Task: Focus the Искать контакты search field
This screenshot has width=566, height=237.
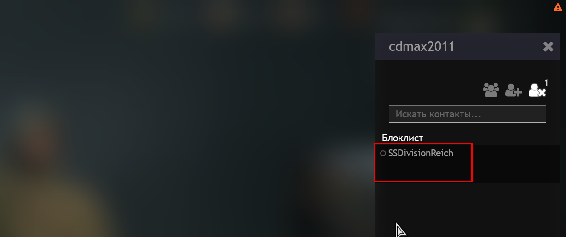Action: coord(467,114)
